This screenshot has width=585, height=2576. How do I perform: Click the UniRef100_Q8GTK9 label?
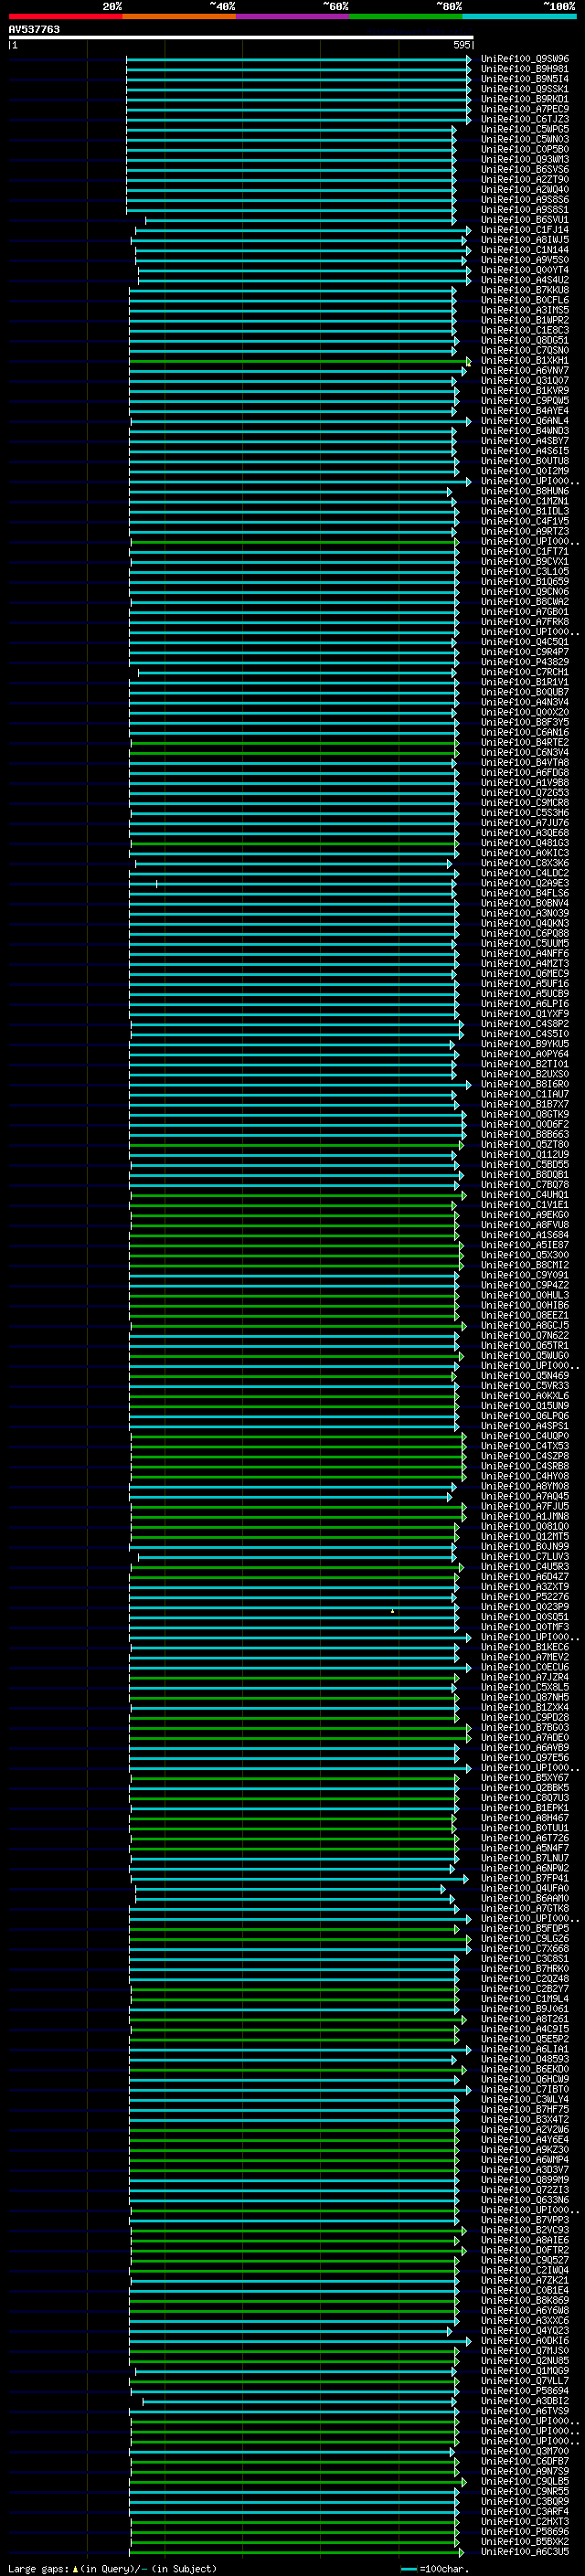525,1114
